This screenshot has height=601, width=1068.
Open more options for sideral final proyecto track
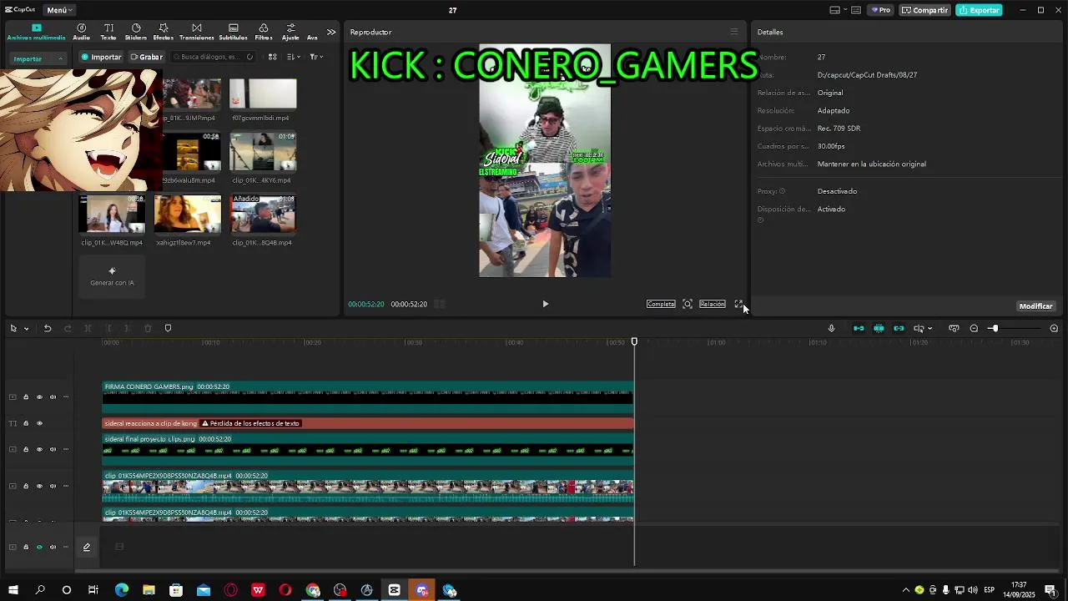tap(66, 449)
